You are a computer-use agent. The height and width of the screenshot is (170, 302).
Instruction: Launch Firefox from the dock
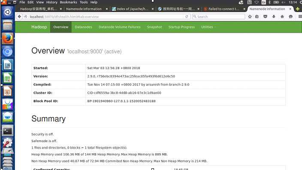click(8, 39)
